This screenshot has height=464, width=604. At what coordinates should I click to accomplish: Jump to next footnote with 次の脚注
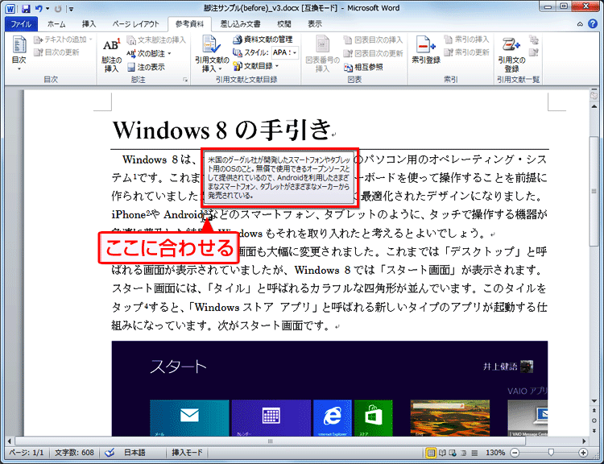[x=146, y=53]
